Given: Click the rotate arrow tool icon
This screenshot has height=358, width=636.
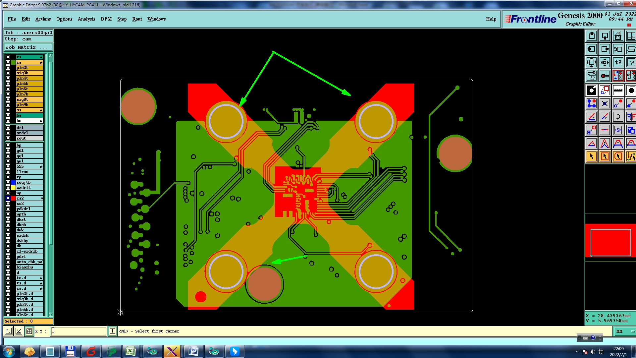Looking at the screenshot, I should (x=618, y=117).
